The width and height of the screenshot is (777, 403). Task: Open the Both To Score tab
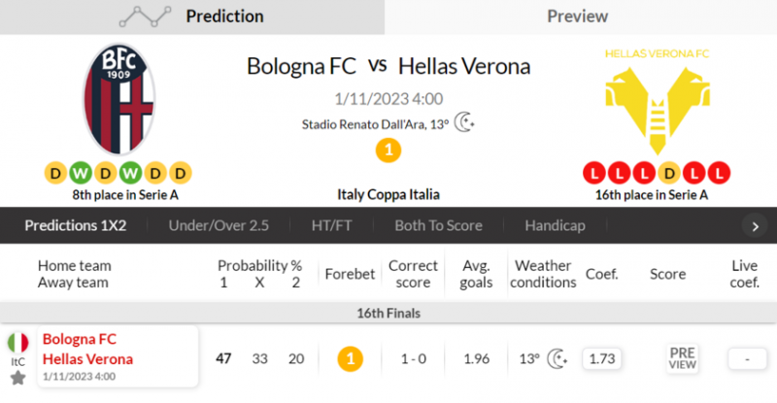[439, 225]
